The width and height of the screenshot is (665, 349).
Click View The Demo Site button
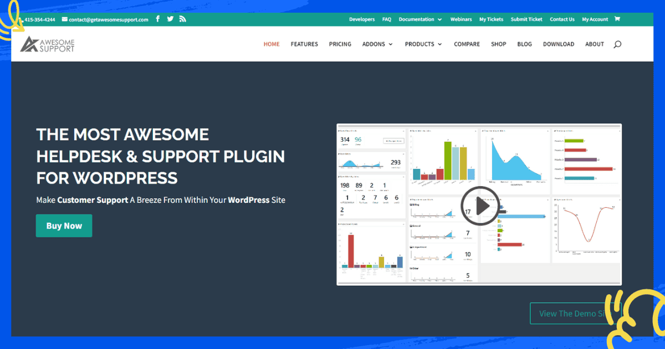[571, 314]
